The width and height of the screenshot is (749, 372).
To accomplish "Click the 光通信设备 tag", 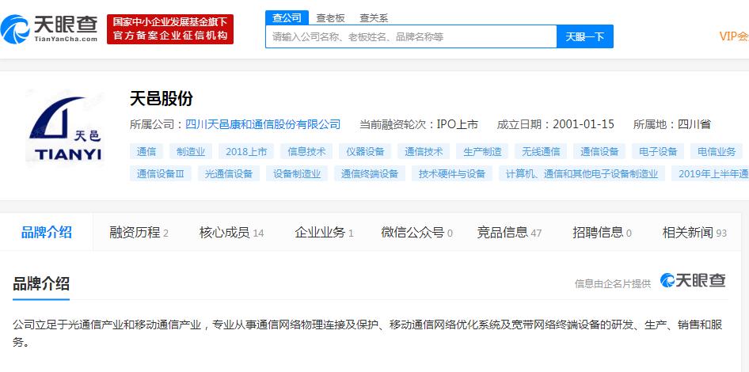I will pyautogui.click(x=229, y=173).
